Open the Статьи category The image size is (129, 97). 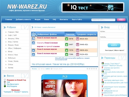[10, 64]
